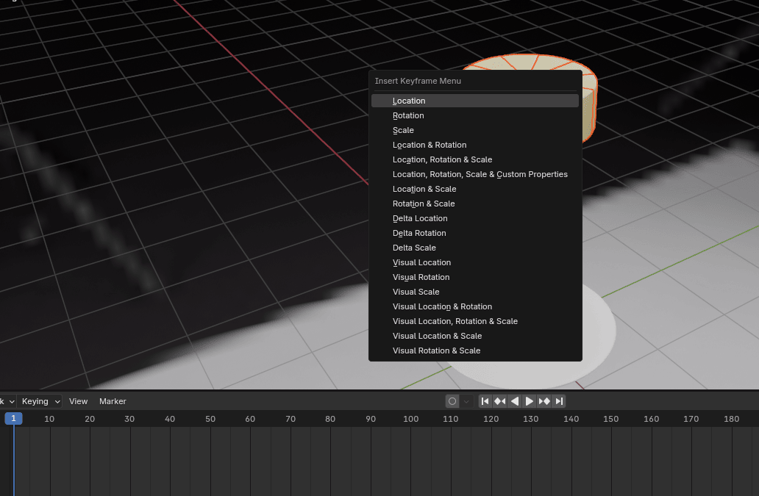Select Visual Rotation & Scale entry
Screen dimensions: 759x496
pos(436,351)
